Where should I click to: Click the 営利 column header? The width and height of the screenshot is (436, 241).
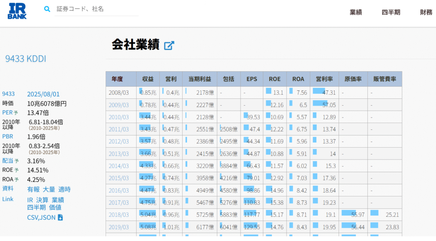171,79
